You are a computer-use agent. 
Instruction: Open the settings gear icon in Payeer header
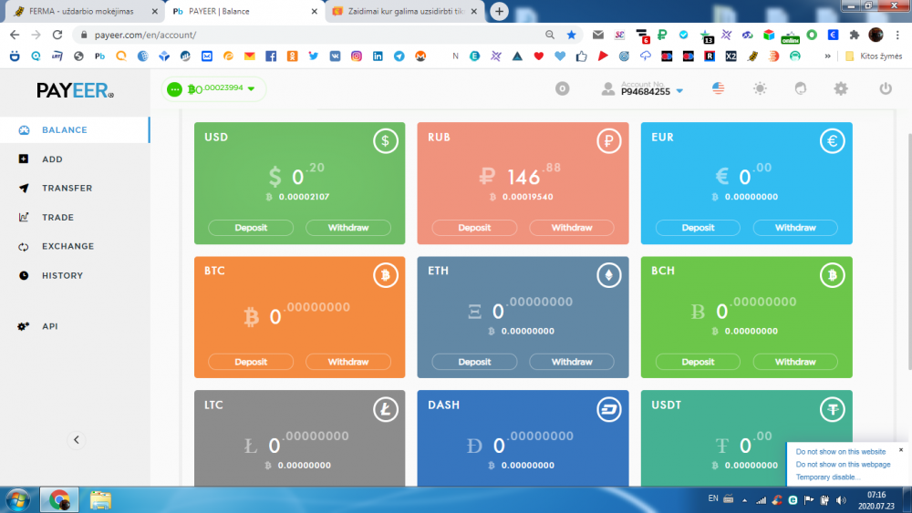pos(841,88)
